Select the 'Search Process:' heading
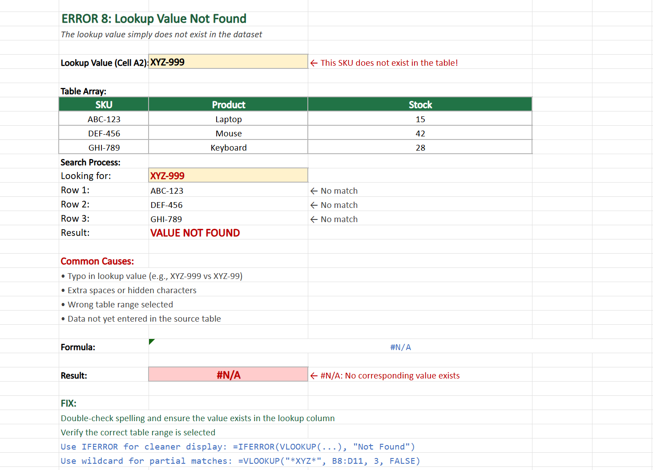Screen dimensions: 653x470 pyautogui.click(x=91, y=162)
